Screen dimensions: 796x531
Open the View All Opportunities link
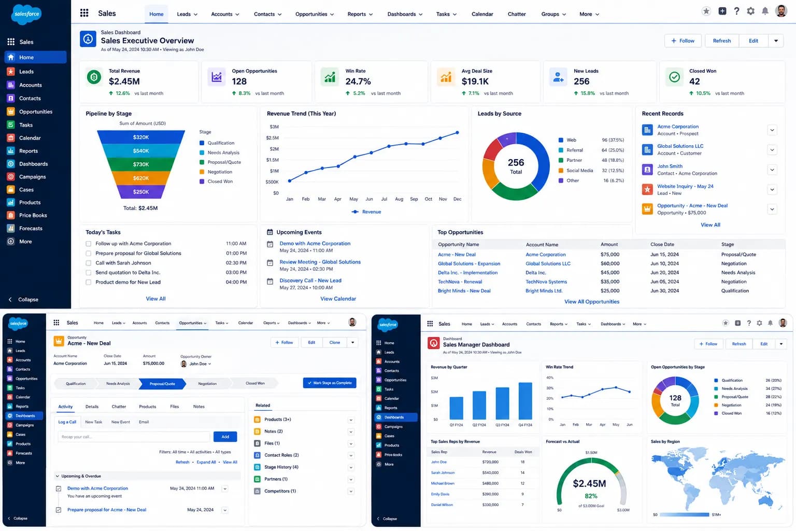pos(592,302)
